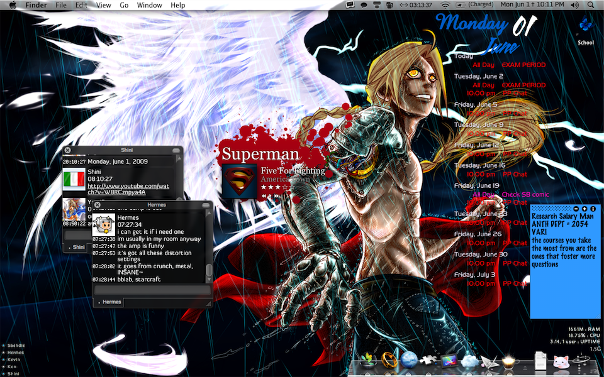Click the Superman album artwork
Screen dimensions: 604x377
click(x=239, y=181)
